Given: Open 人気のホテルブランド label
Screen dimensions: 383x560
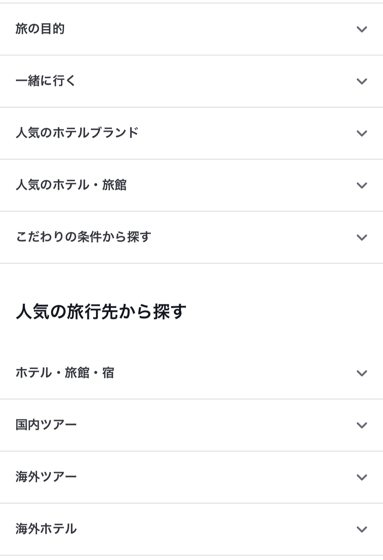Looking at the screenshot, I should point(77,133).
